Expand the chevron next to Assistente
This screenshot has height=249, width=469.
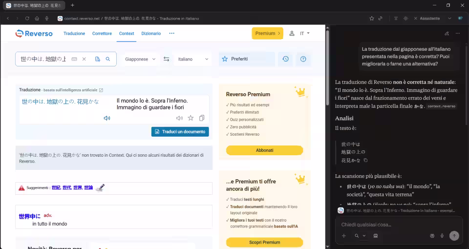click(449, 18)
